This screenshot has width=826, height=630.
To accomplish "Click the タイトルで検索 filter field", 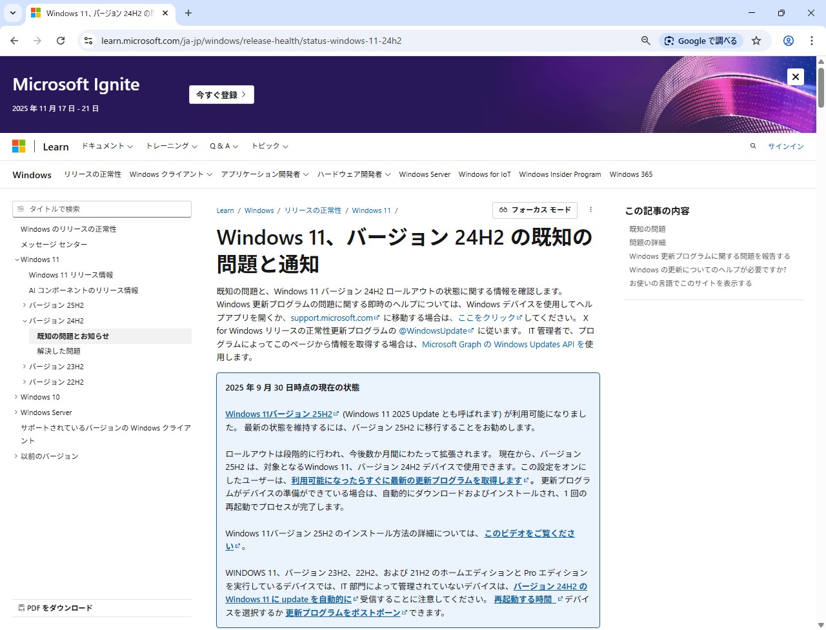I will (x=102, y=209).
